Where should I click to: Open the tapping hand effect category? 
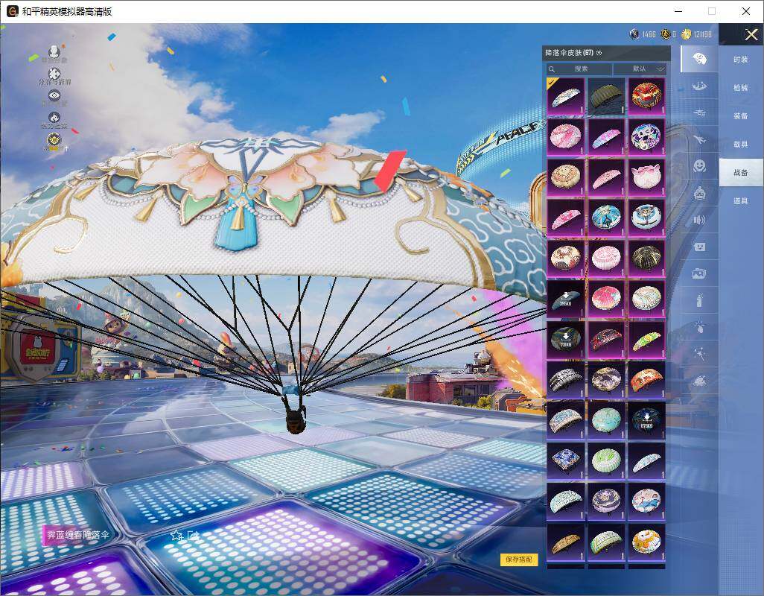(x=699, y=326)
